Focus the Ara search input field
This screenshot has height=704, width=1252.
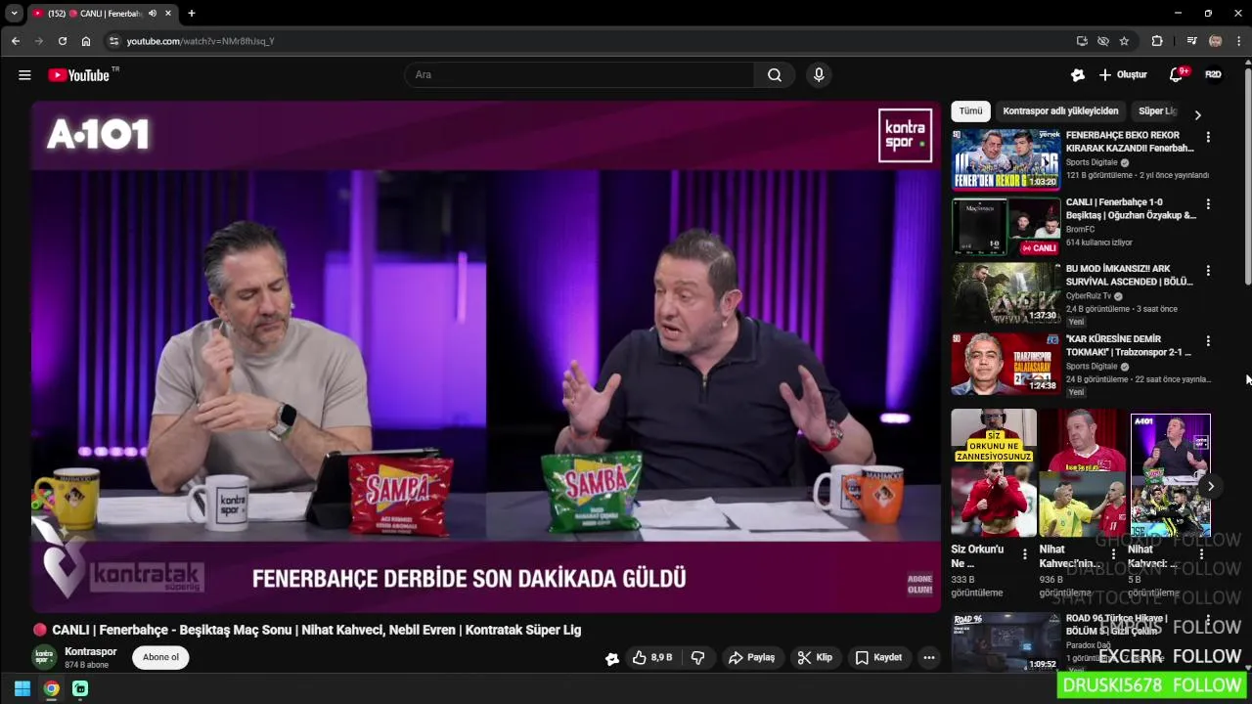pyautogui.click(x=581, y=75)
